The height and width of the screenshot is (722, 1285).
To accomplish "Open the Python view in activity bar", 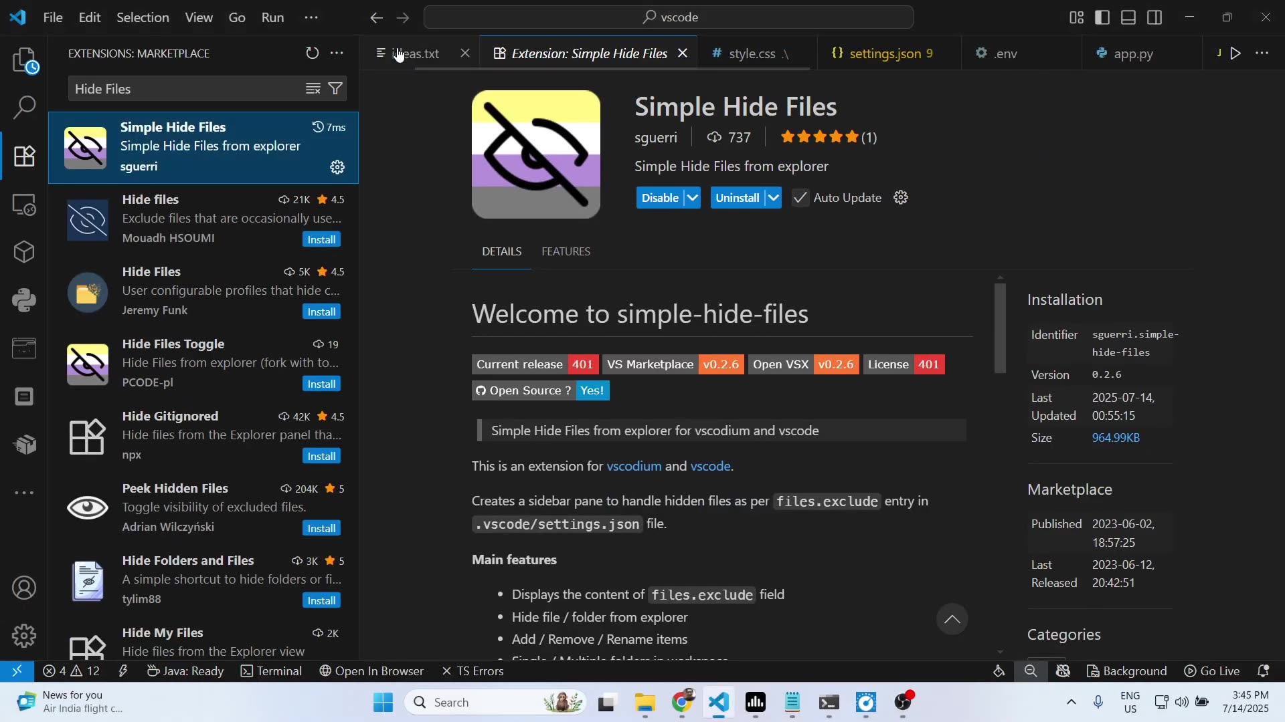I will pos(25,300).
